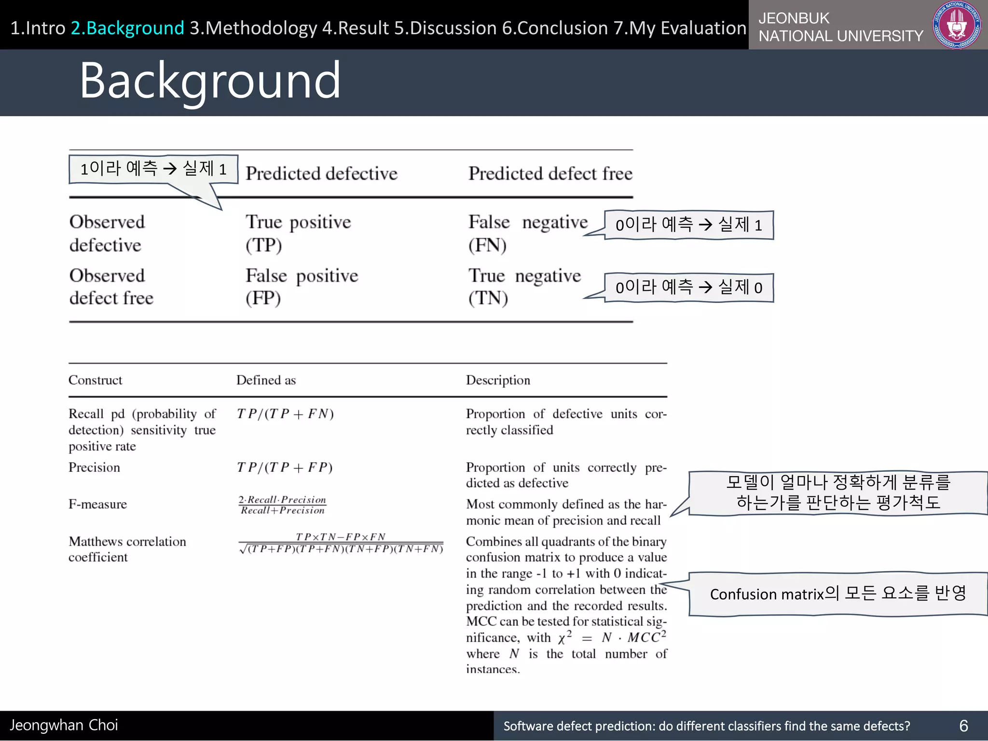Click the Confusion matrix callout box
Viewport: 988px width, 741px height.
[838, 594]
